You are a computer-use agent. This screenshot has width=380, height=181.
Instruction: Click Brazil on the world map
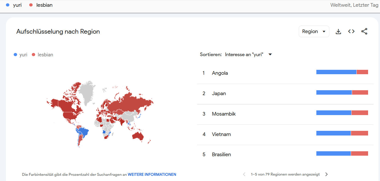(83, 132)
